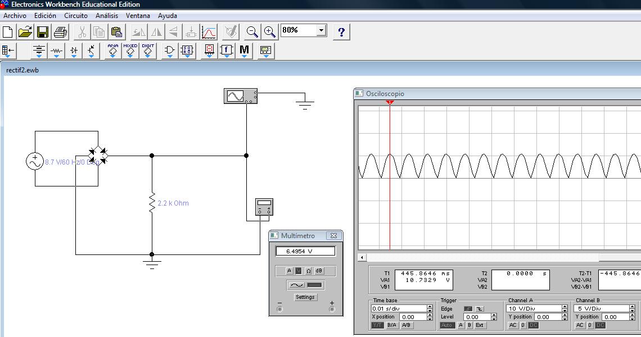The height and width of the screenshot is (337, 641).
Task: Click the Save diskette icon
Action: click(43, 31)
